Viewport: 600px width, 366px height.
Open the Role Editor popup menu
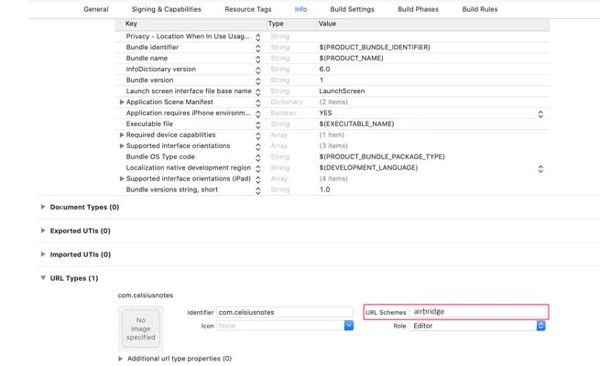click(x=540, y=326)
